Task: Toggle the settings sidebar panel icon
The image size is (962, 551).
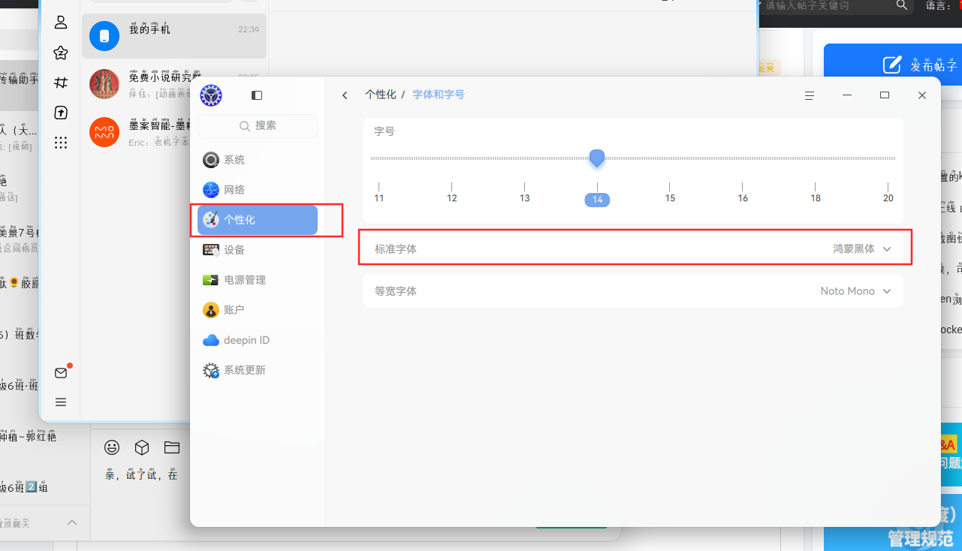Action: [257, 95]
